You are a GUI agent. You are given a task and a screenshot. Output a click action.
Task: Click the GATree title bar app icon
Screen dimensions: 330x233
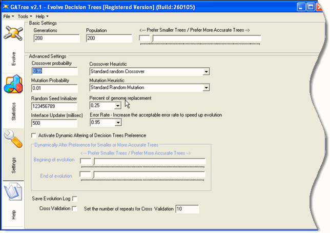click(x=6, y=7)
